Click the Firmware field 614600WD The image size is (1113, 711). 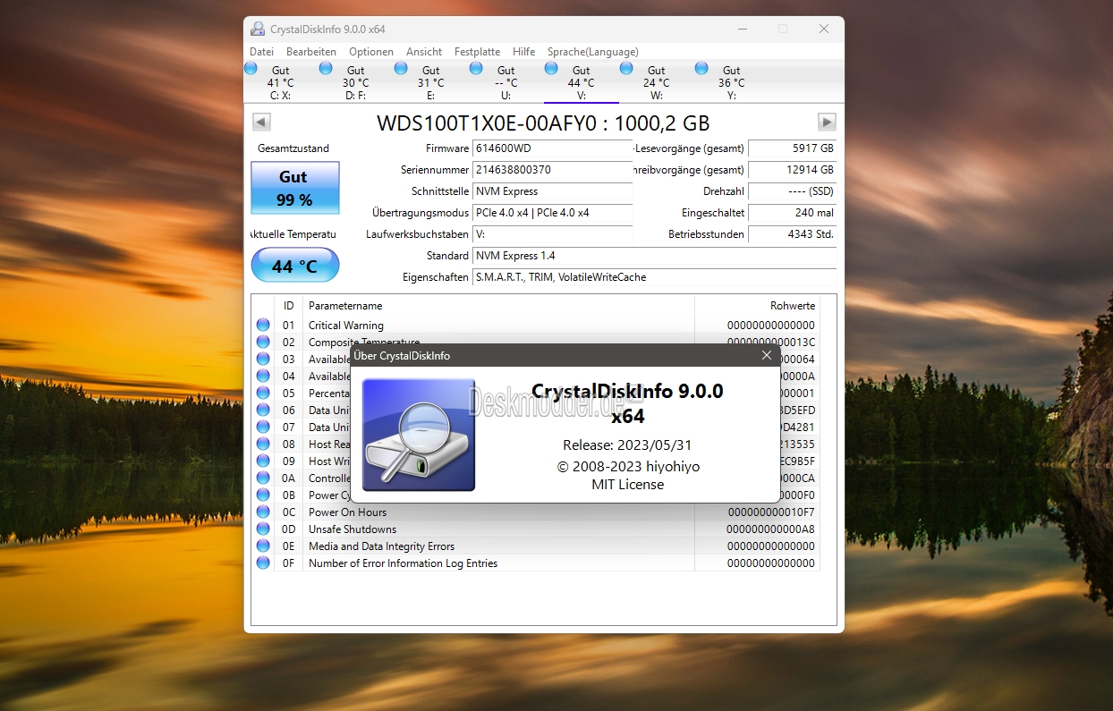pos(553,148)
